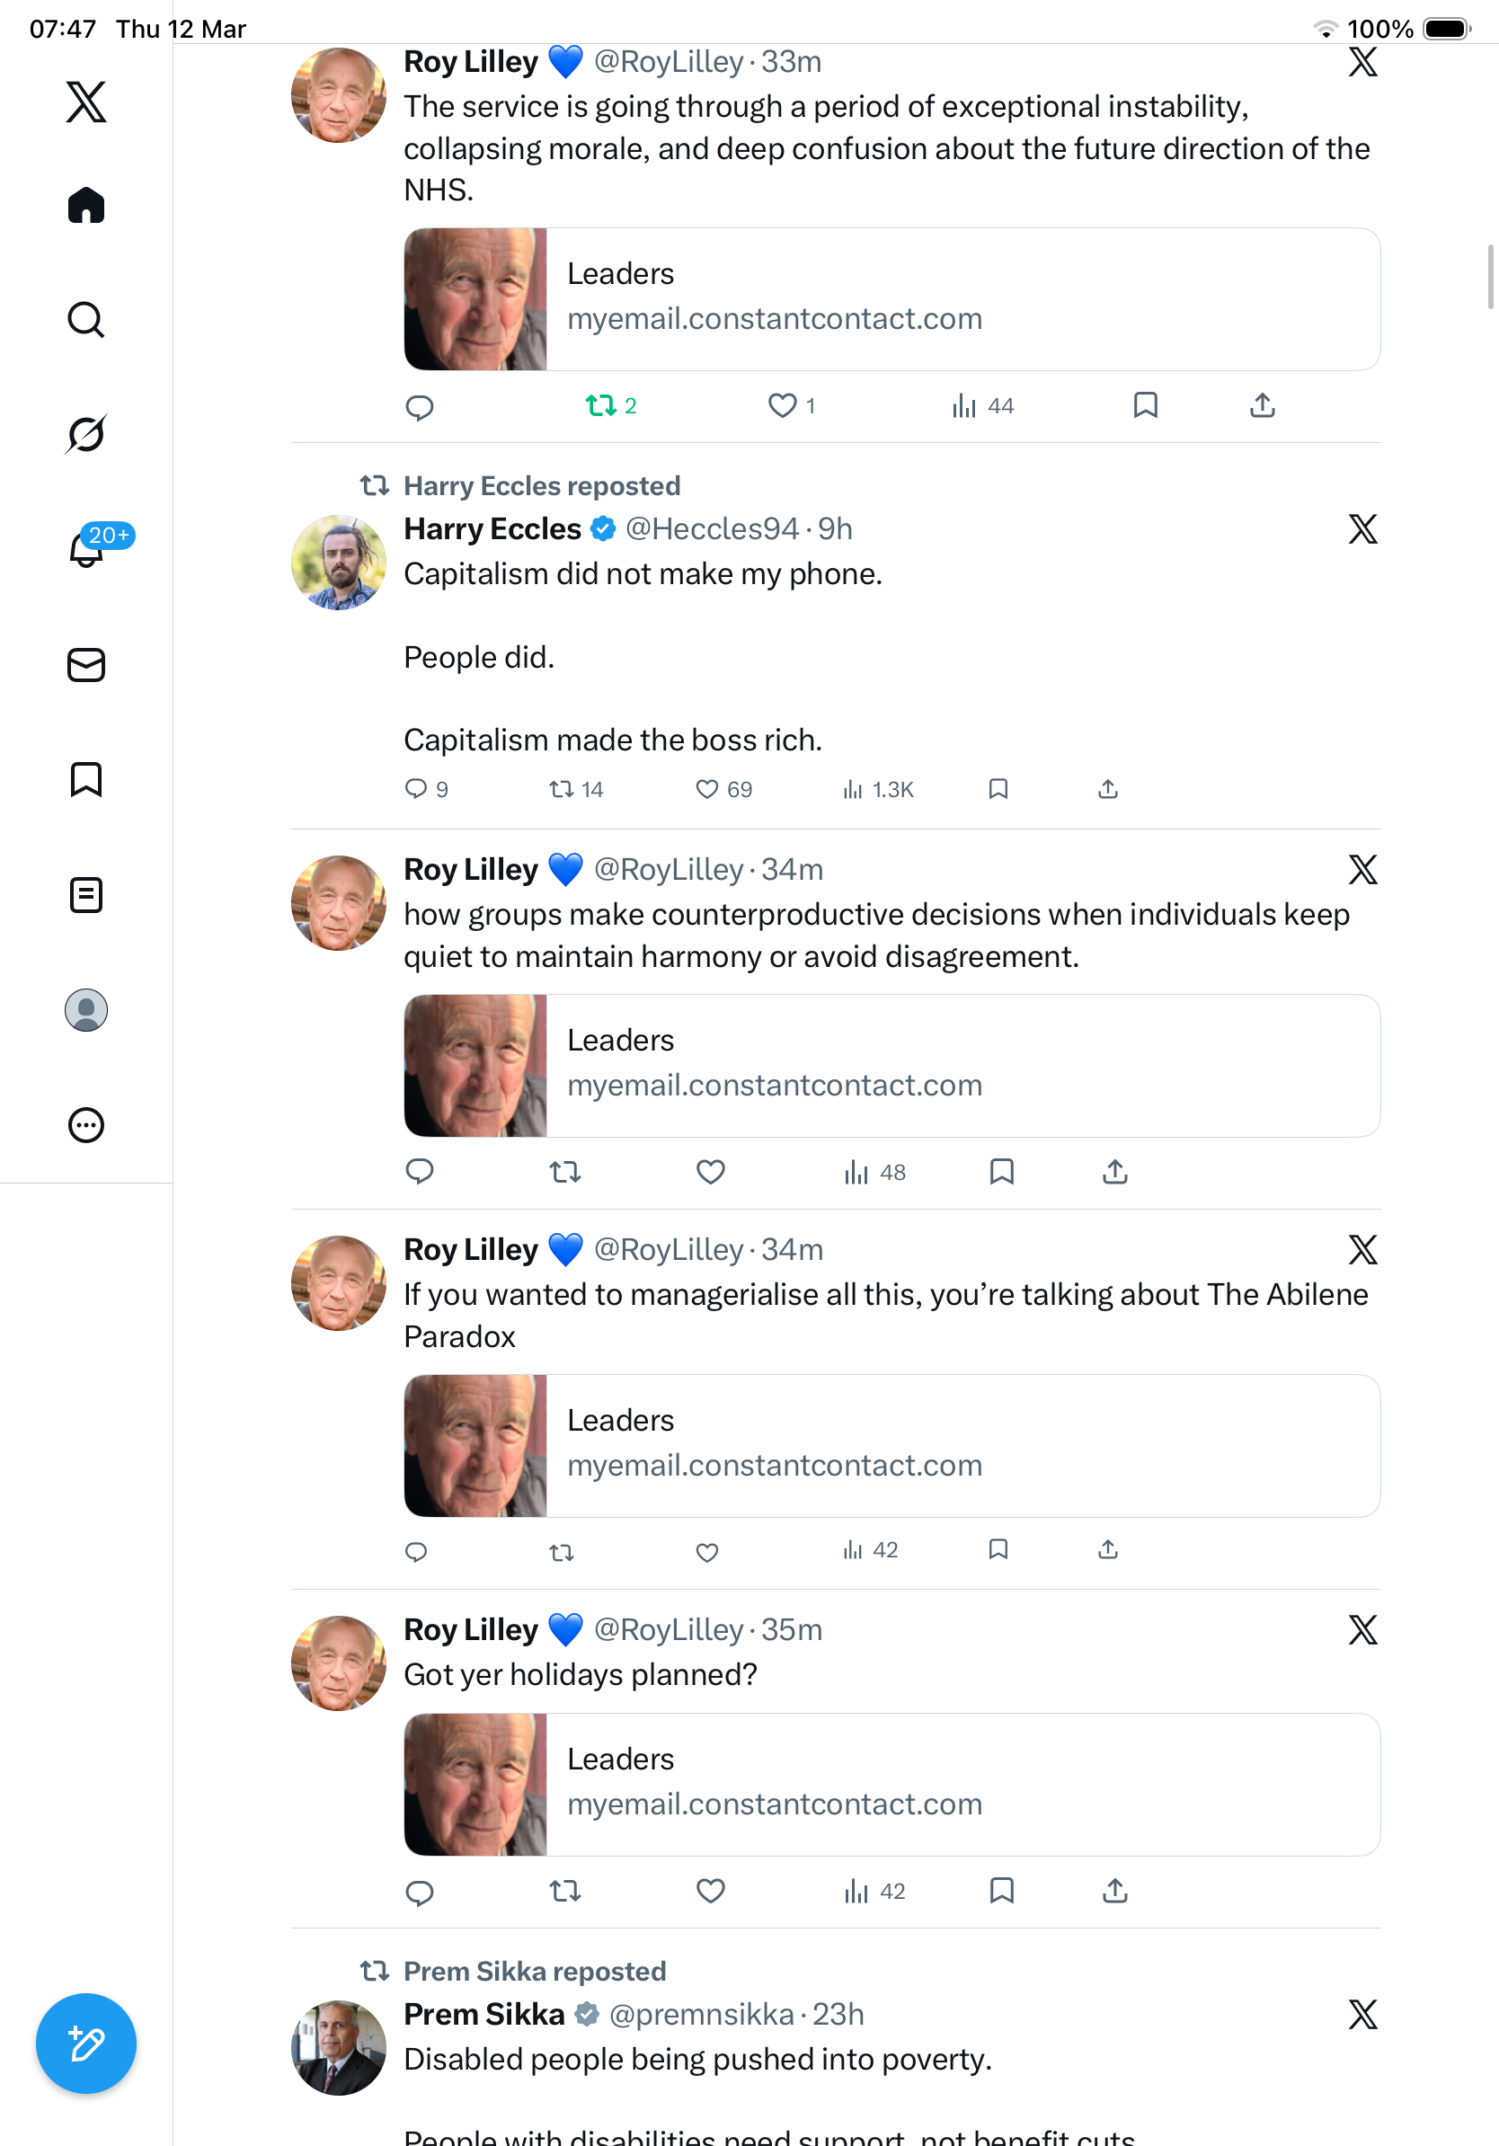Undo repost on the 33m Roy Lilley post
Image resolution: width=1499 pixels, height=2146 pixels.
coord(610,405)
